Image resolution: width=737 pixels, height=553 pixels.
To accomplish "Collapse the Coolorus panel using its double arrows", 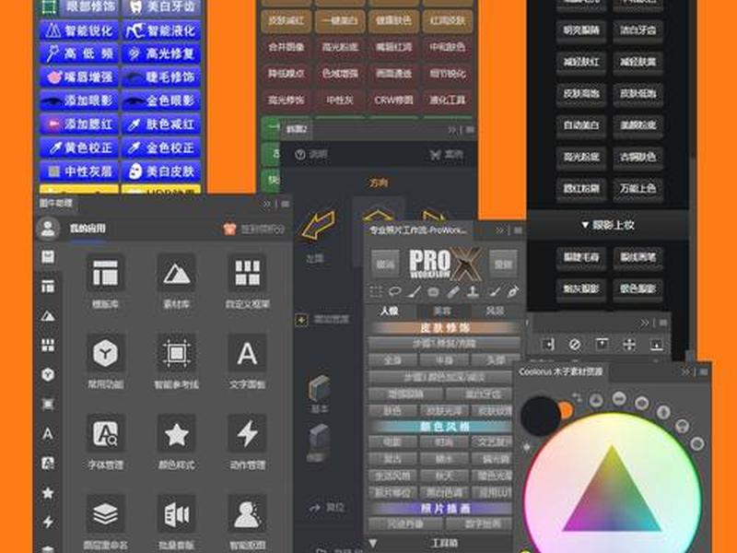I will [x=686, y=372].
